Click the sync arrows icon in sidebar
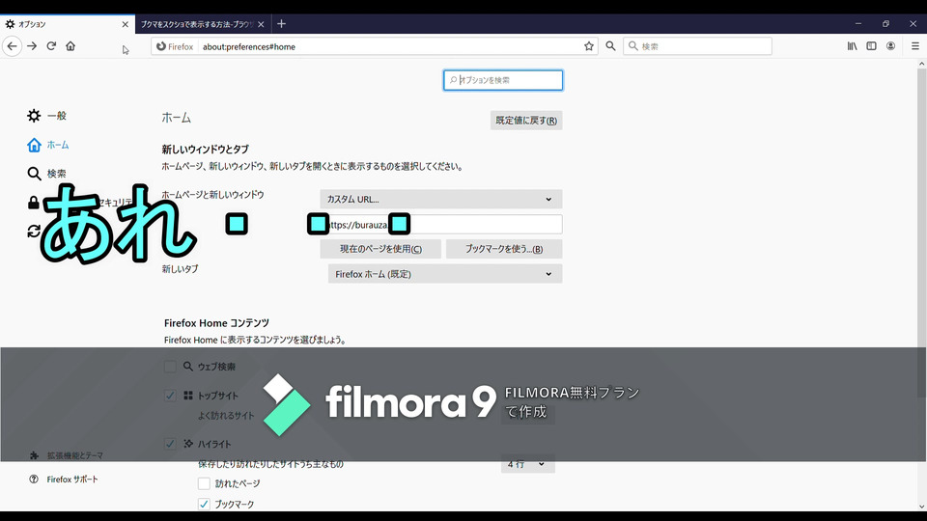Screen dimensions: 927x521 click(x=34, y=231)
